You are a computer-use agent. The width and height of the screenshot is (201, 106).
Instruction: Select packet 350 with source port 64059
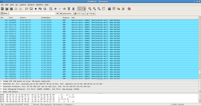point(99,36)
